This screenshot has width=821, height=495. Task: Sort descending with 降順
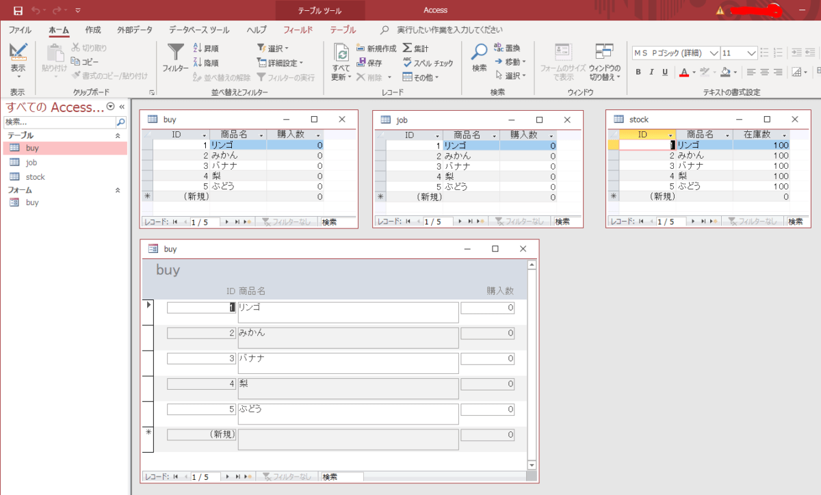[x=207, y=62]
